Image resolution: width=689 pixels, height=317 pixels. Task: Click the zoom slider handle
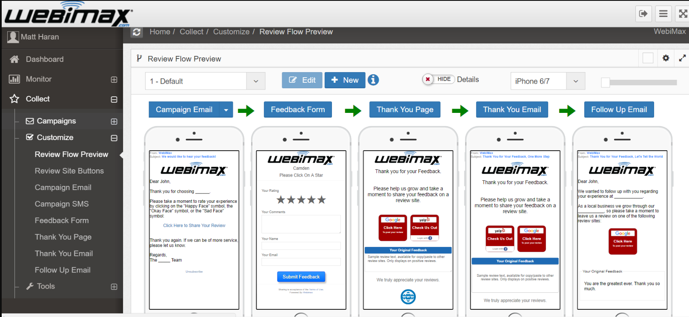(605, 83)
